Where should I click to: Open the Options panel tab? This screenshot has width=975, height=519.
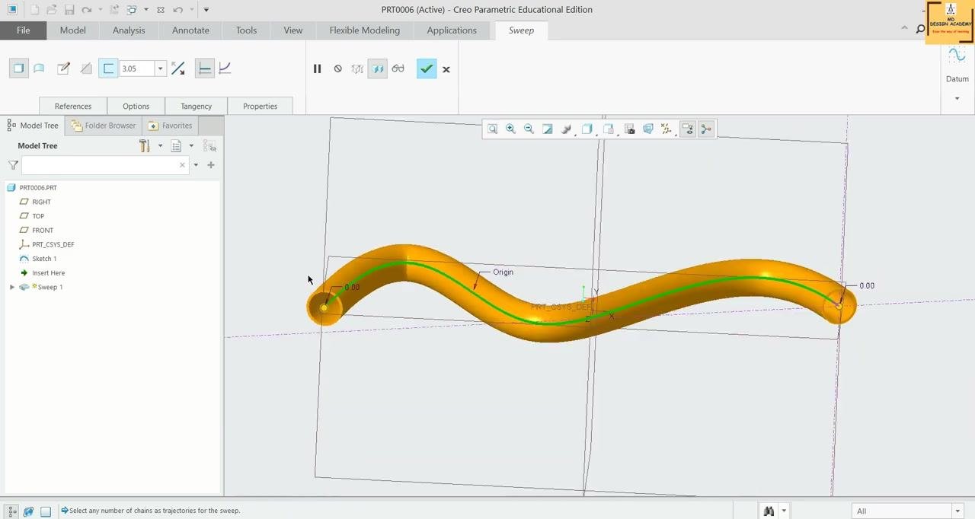(x=136, y=106)
